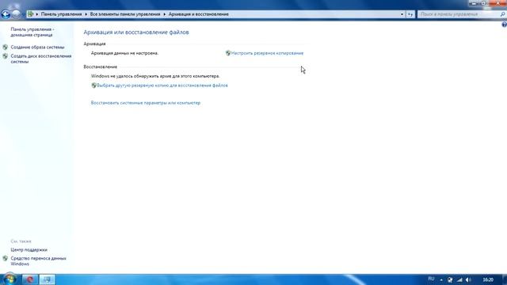Show hidden tray icons arrow

point(441,279)
